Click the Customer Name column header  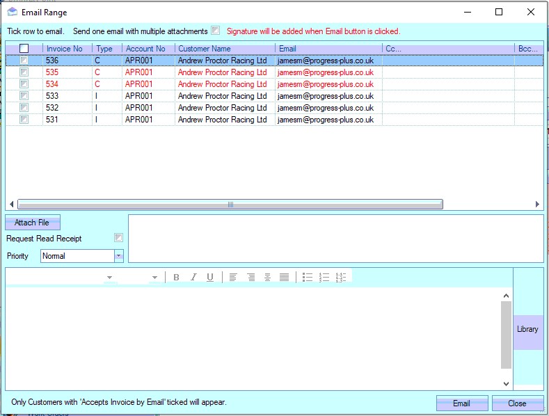point(204,49)
